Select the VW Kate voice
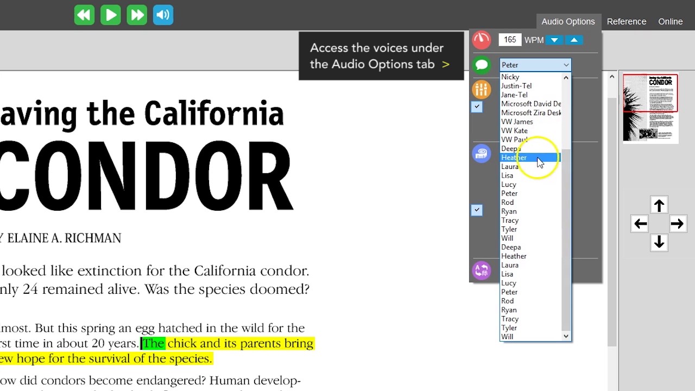The height and width of the screenshot is (391, 695). click(x=530, y=131)
